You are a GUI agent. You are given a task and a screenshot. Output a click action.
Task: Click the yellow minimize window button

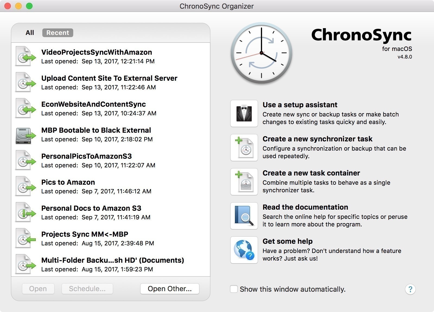point(18,6)
